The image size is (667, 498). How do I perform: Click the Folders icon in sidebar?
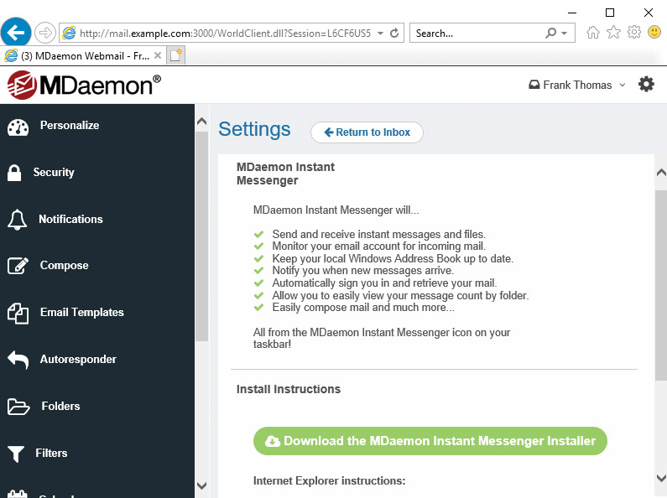pyautogui.click(x=18, y=407)
